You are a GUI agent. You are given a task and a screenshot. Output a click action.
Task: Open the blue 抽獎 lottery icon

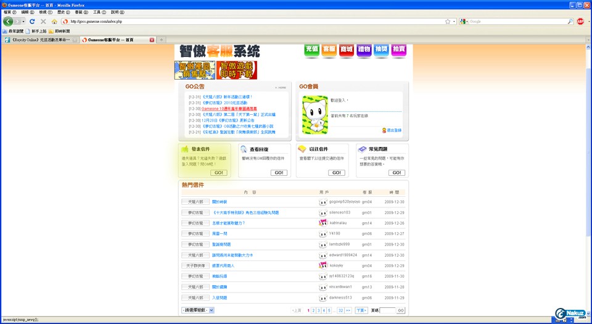coord(381,50)
